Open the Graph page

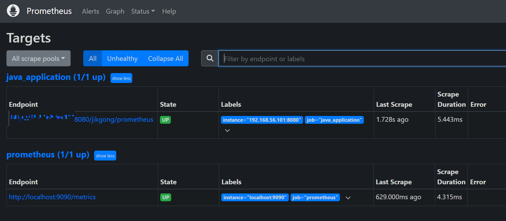click(115, 11)
